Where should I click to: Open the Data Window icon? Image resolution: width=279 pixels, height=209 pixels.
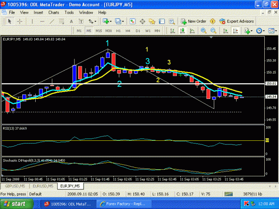[142, 21]
